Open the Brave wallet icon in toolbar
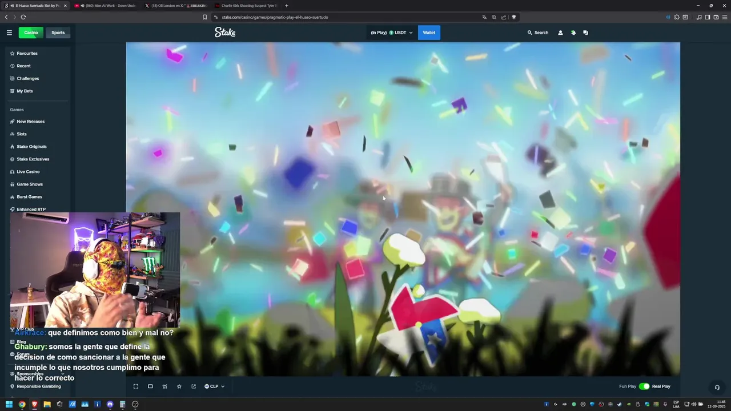This screenshot has width=731, height=411. 716,17
